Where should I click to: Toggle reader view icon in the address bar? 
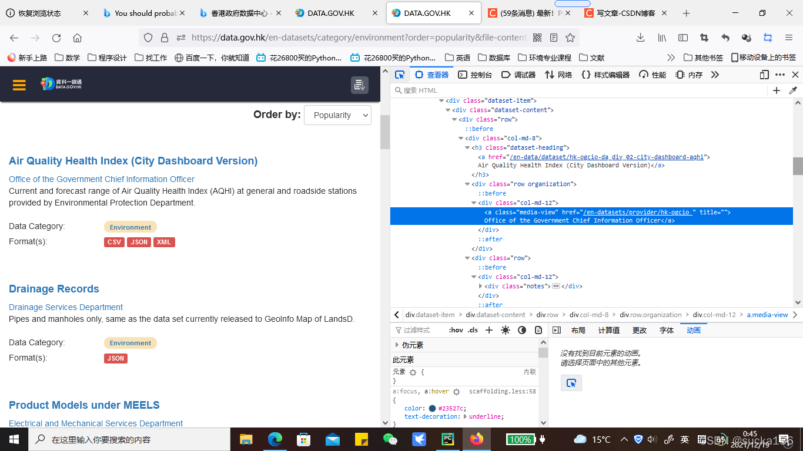pyautogui.click(x=553, y=38)
